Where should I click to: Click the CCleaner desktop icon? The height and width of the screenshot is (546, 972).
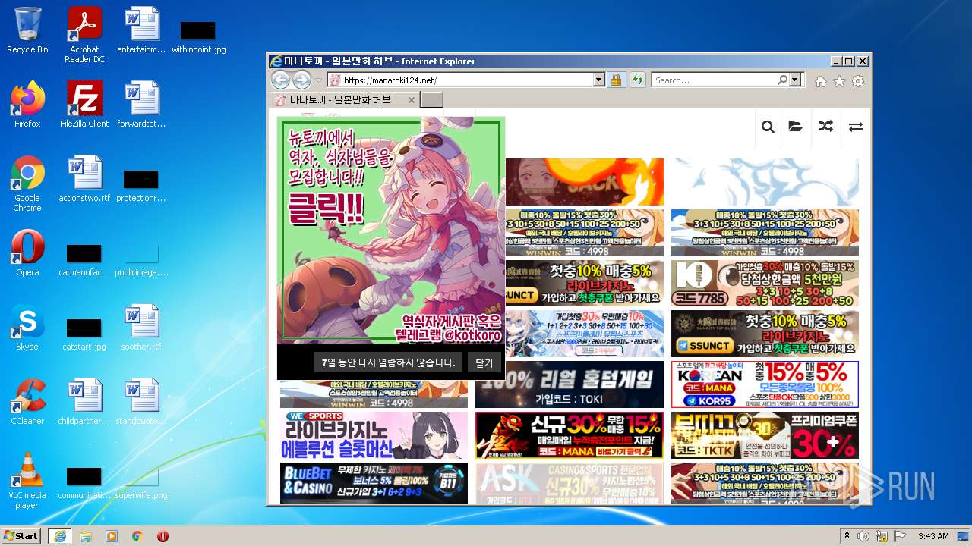point(27,402)
